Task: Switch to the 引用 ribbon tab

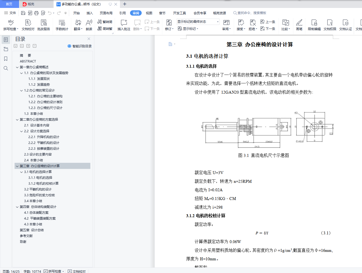Action: coord(123,13)
